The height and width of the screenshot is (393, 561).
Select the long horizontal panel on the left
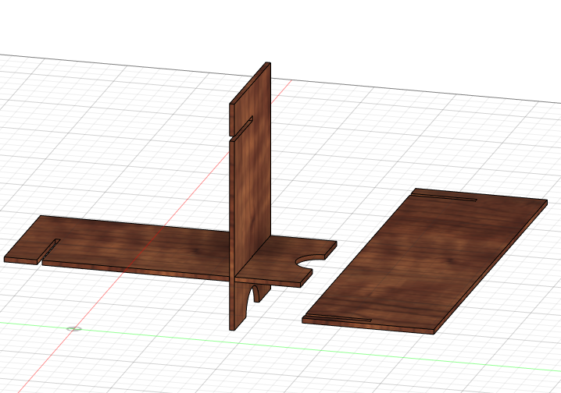[x=141, y=246]
